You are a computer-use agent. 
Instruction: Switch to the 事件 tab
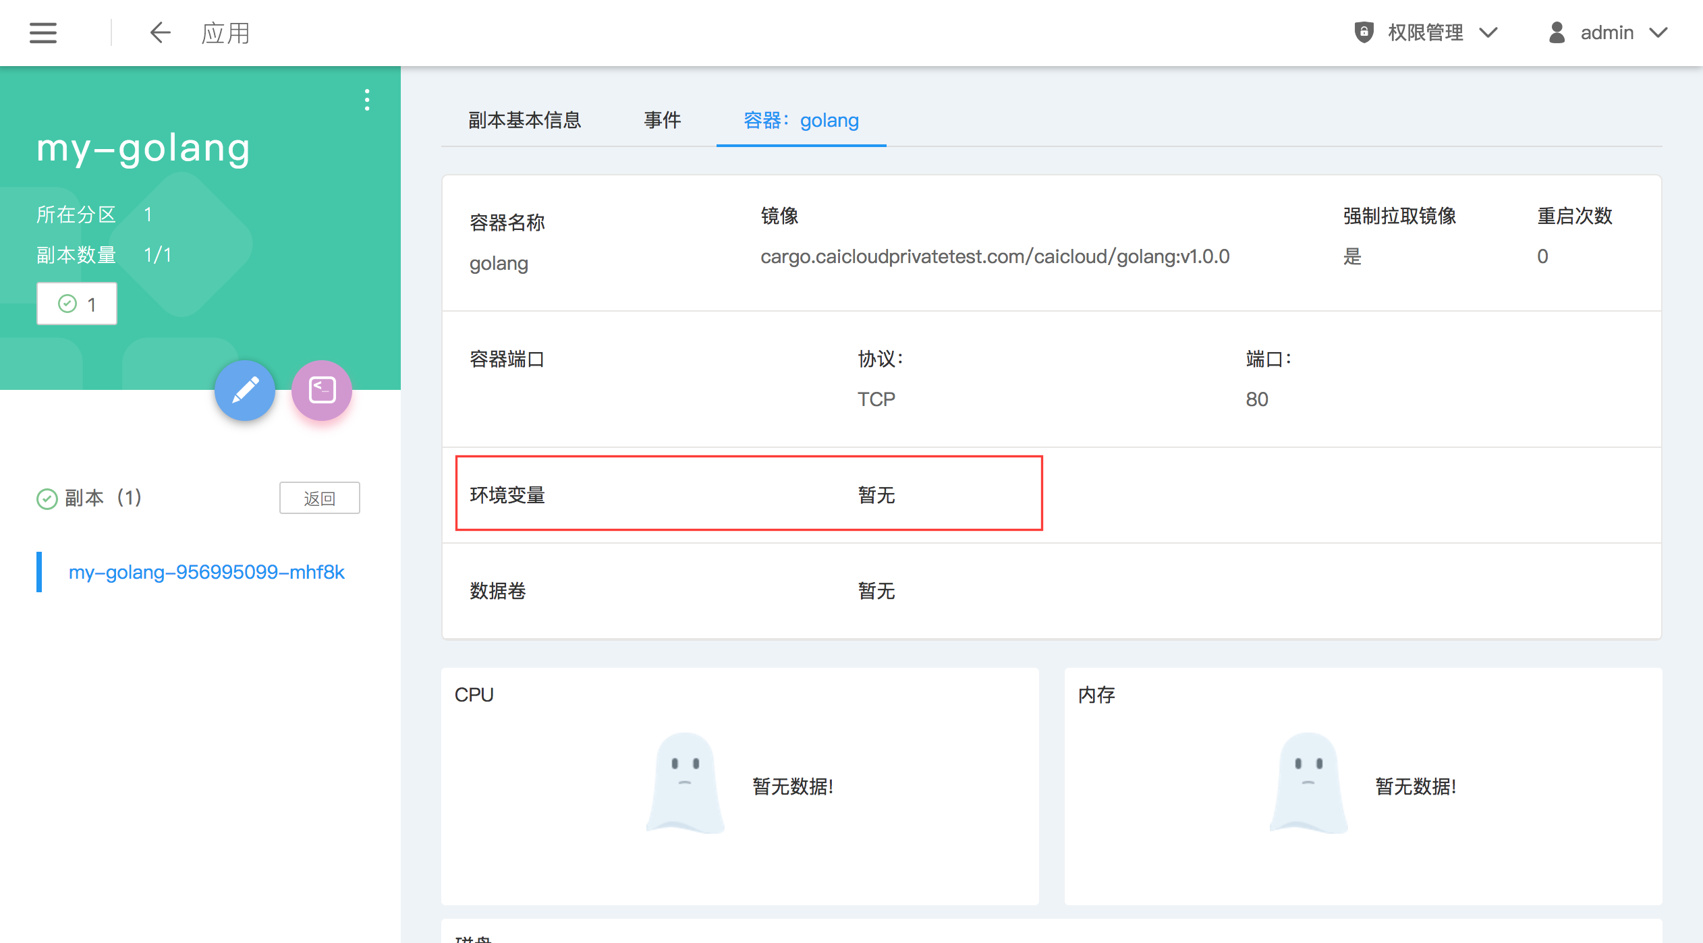point(662,120)
